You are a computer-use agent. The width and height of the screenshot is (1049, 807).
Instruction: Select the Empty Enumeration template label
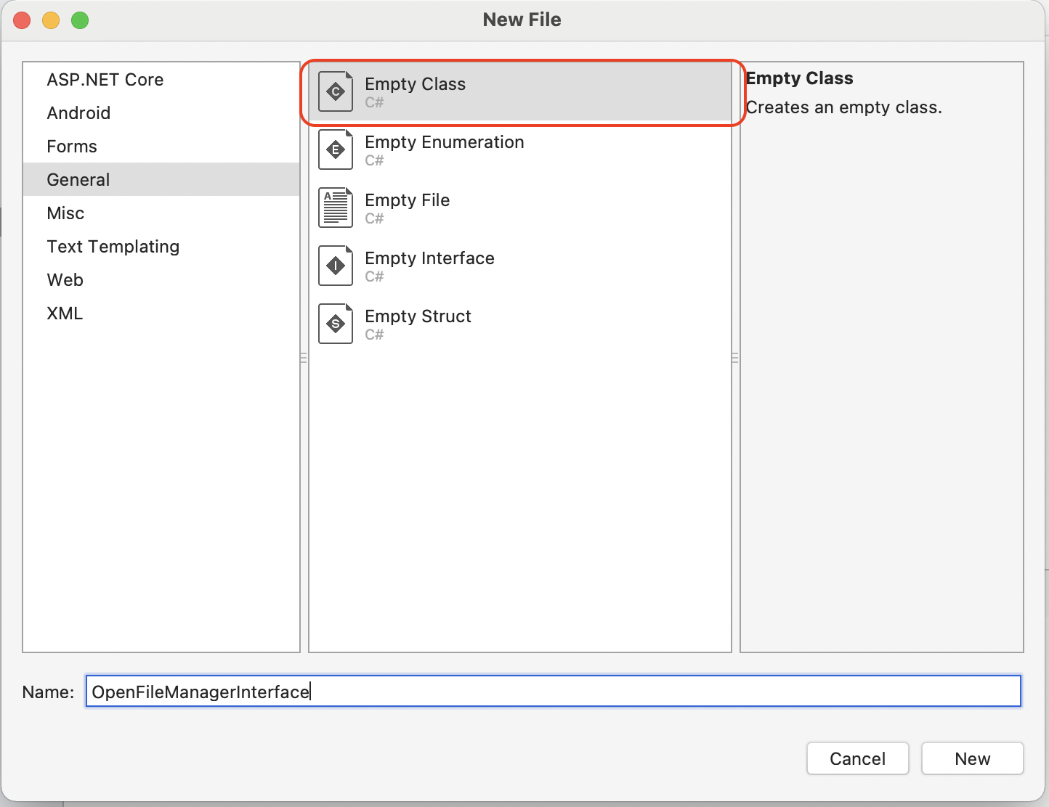click(x=445, y=142)
